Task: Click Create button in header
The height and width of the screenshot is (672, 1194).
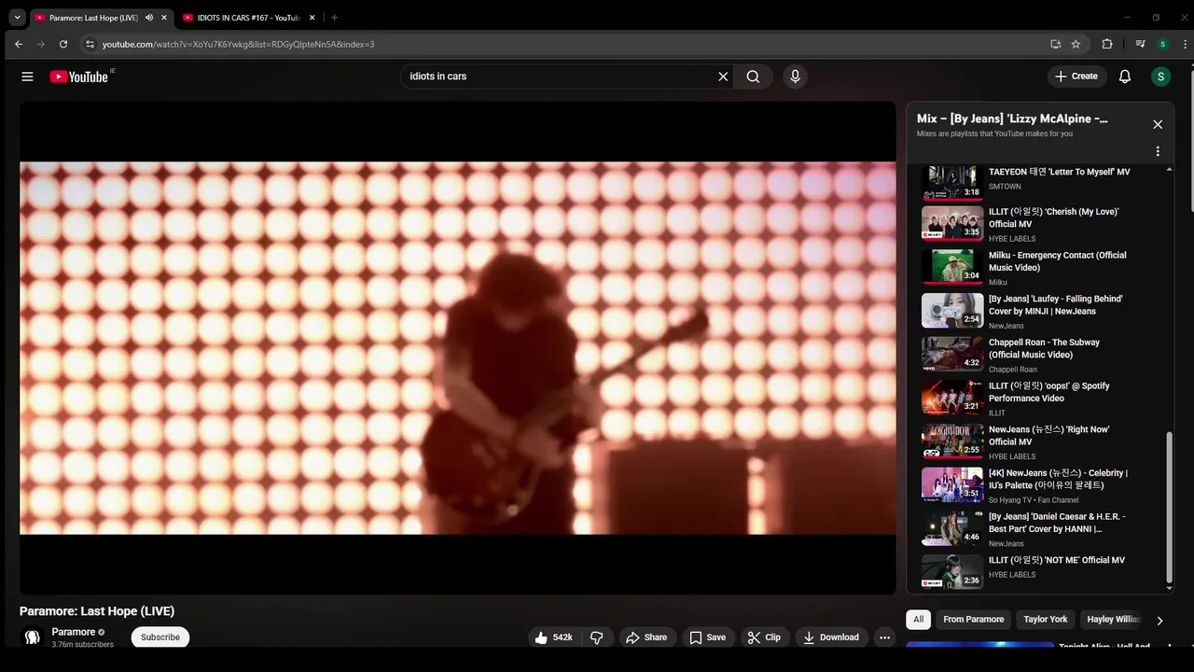Action: [x=1076, y=77]
